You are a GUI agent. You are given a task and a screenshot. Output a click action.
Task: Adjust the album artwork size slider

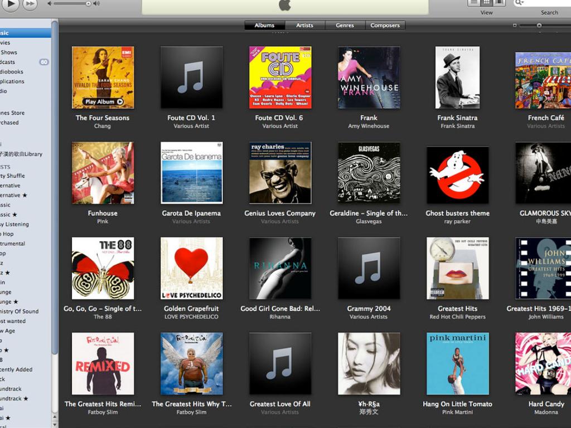(x=539, y=25)
